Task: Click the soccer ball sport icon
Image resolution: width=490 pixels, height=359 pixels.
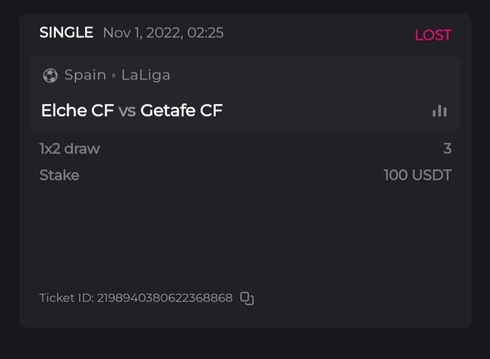Action: [50, 75]
